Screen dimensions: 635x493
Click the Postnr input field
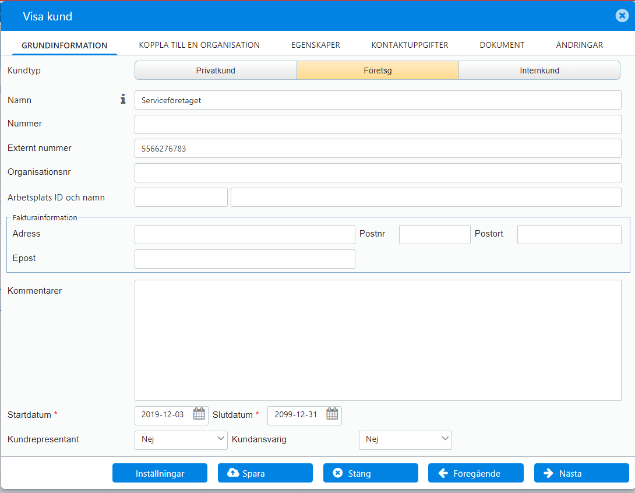tap(435, 234)
